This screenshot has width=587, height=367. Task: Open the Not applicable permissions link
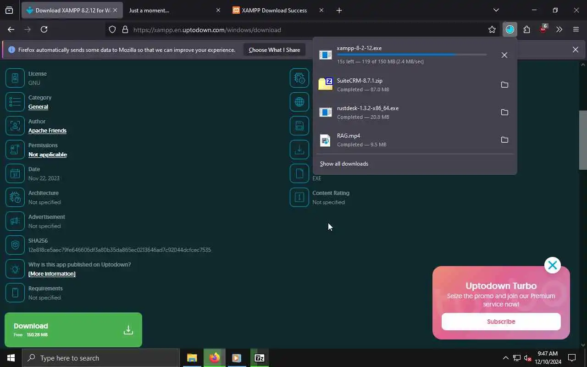coord(48,155)
